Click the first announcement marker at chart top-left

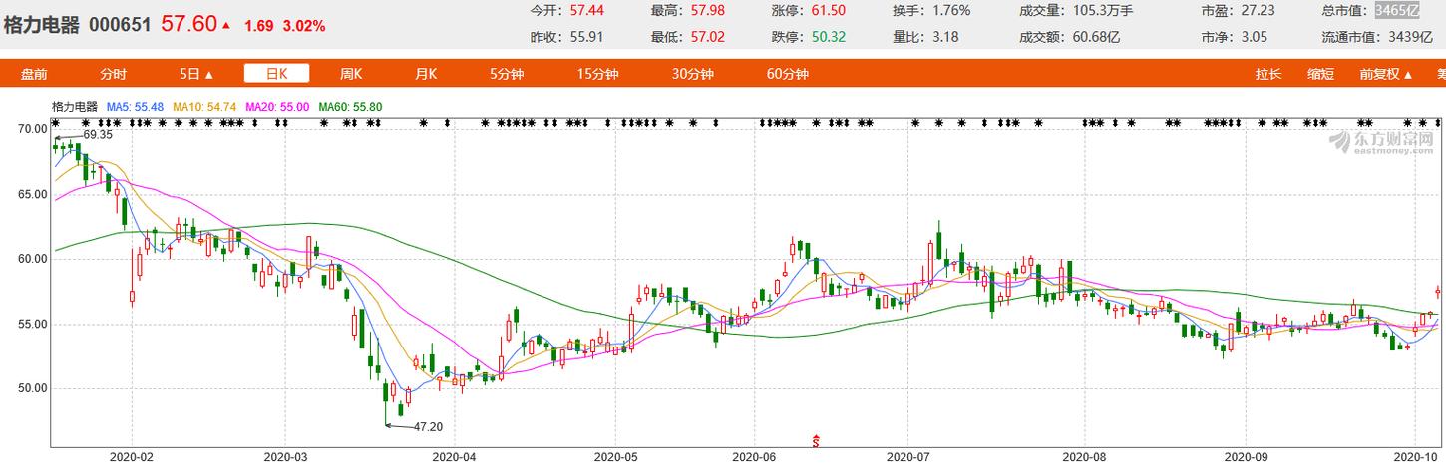click(57, 123)
